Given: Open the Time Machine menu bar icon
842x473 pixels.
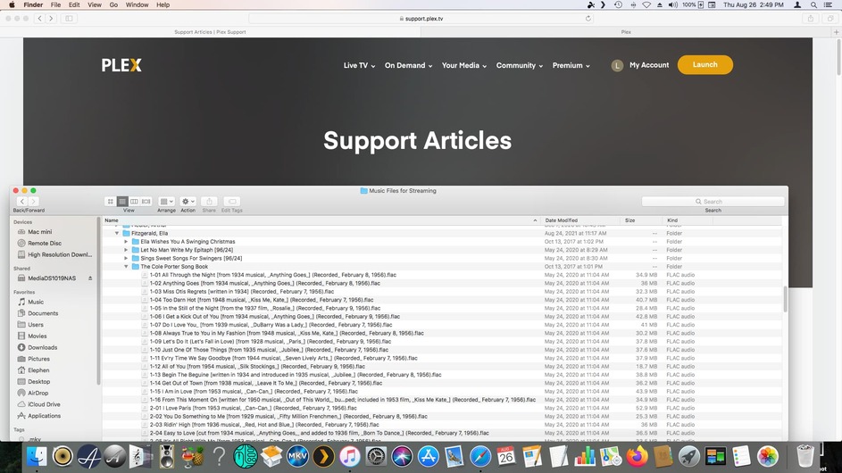Looking at the screenshot, I should click(618, 4).
